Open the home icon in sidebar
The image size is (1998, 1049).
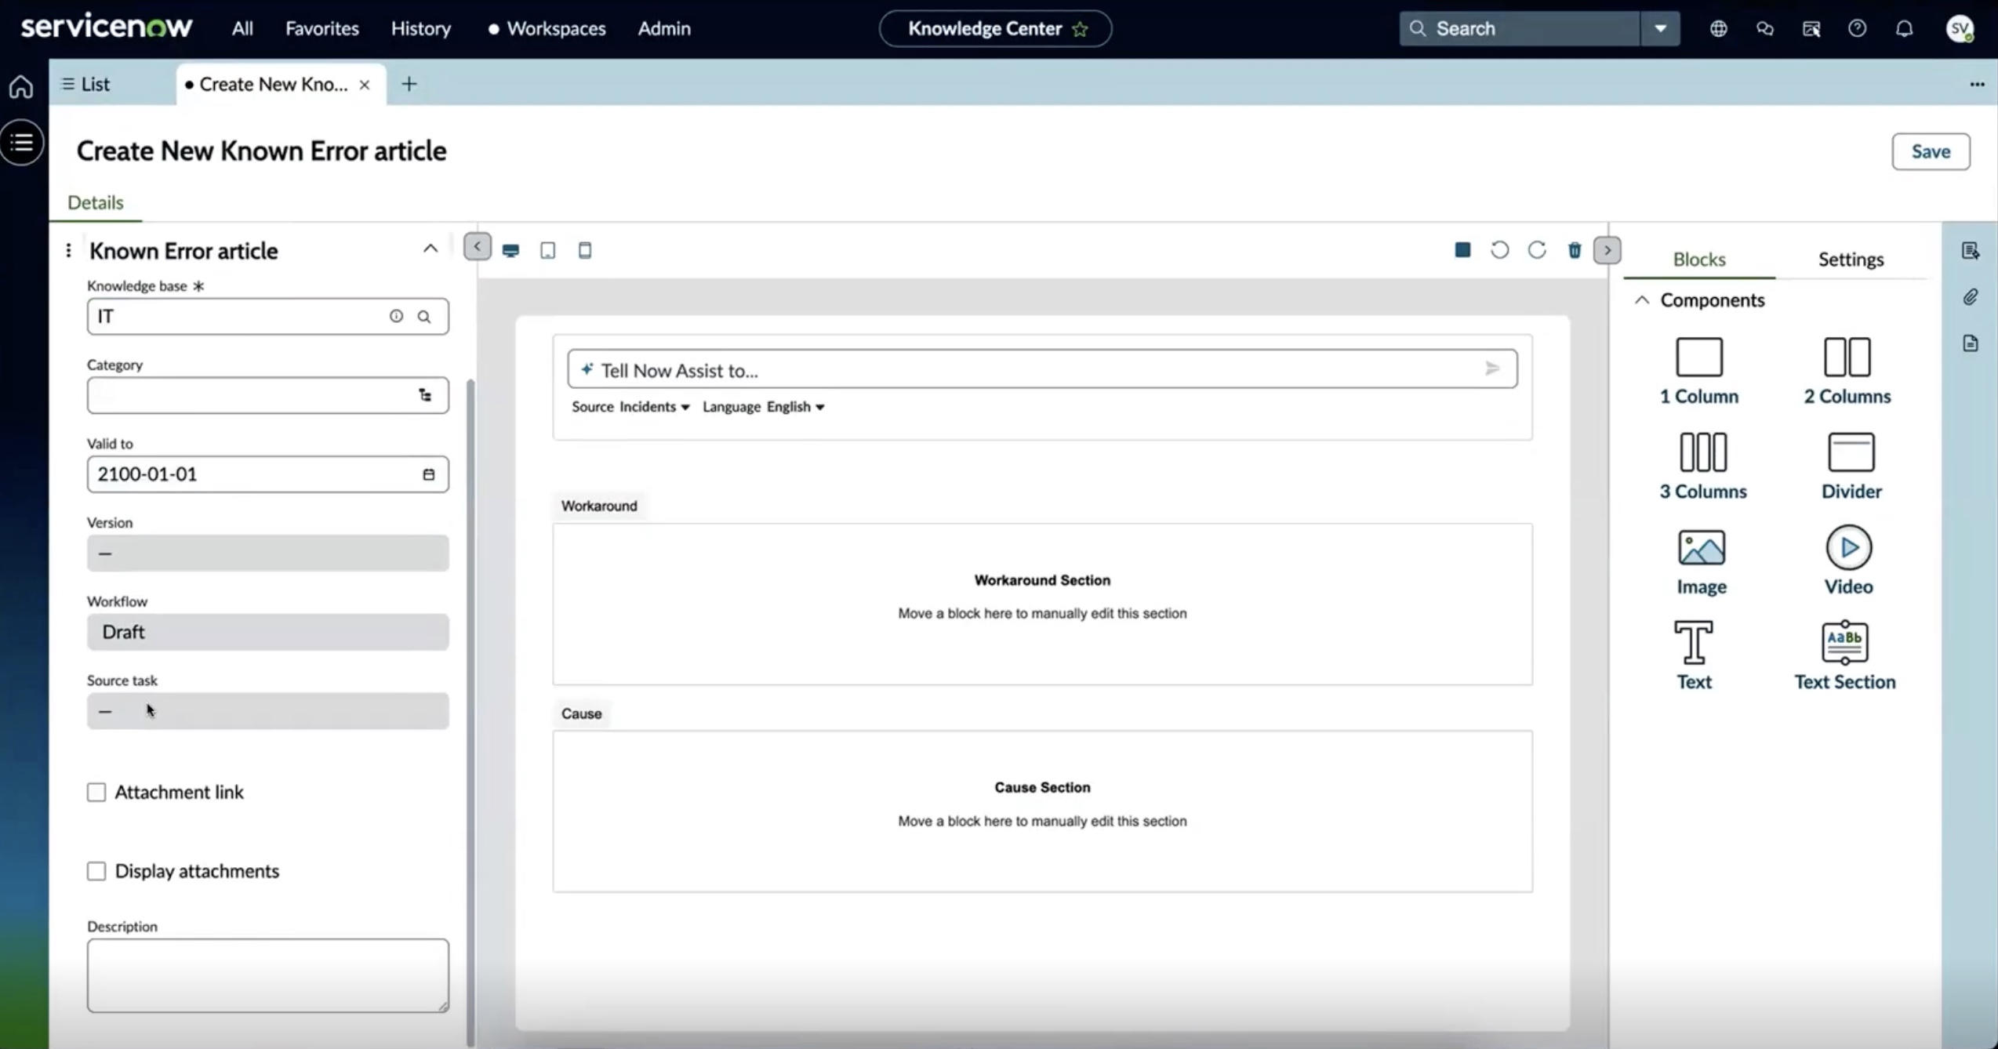(21, 85)
